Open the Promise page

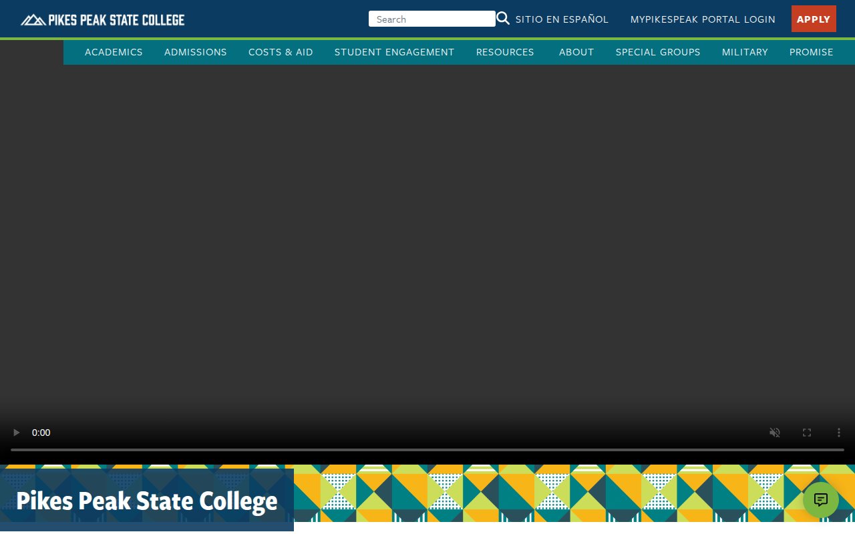811,52
